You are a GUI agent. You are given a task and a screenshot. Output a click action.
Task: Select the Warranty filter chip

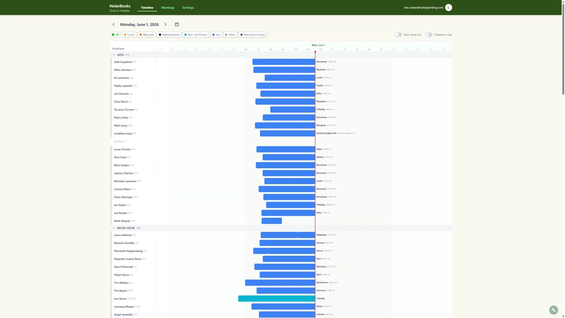tap(146, 34)
